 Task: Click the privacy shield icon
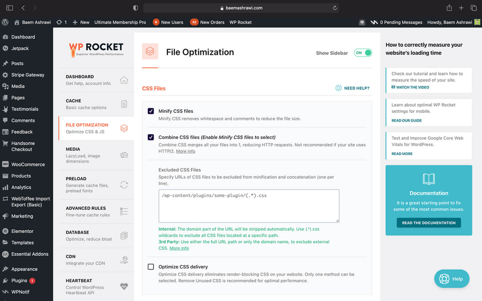point(136,8)
